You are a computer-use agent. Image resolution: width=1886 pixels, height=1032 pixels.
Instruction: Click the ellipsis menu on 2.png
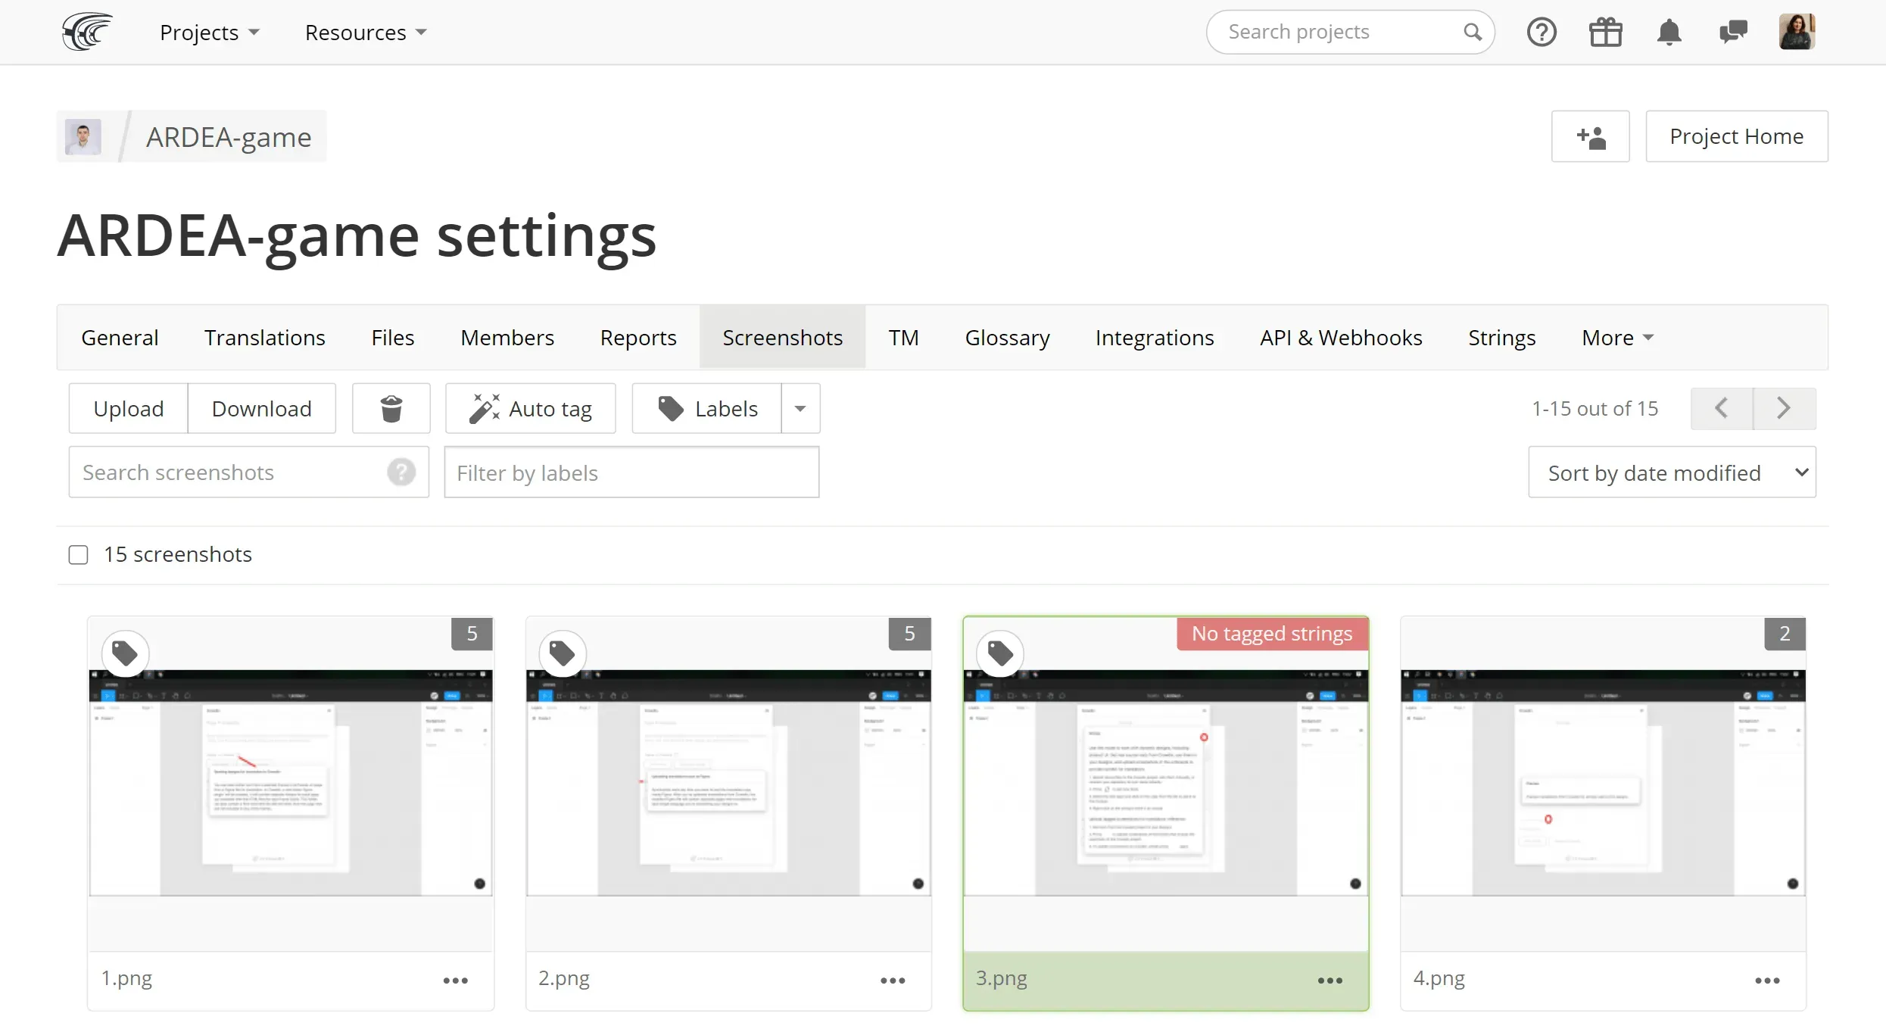(893, 978)
